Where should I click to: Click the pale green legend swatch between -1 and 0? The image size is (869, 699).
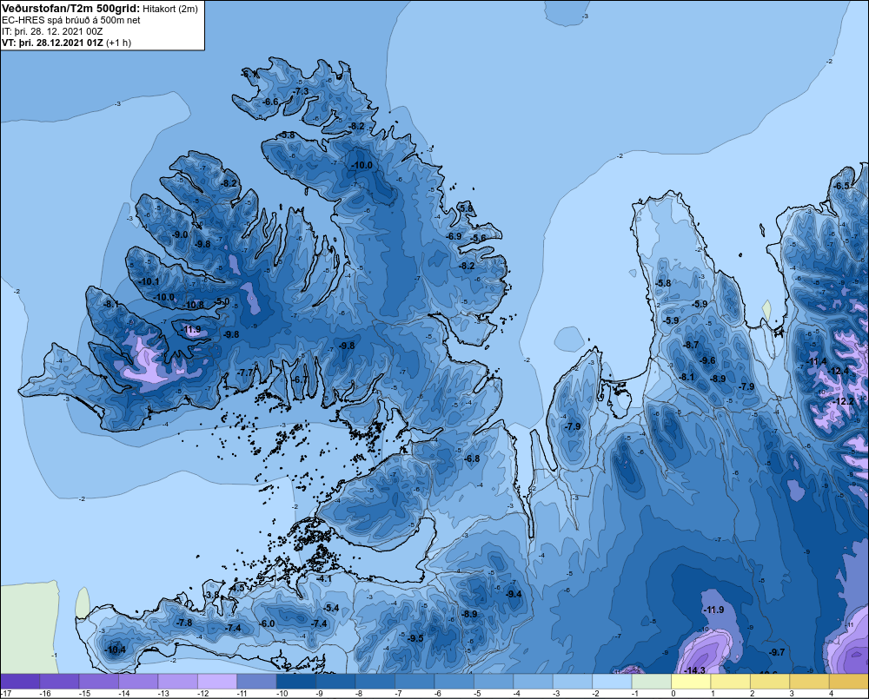coord(651,681)
